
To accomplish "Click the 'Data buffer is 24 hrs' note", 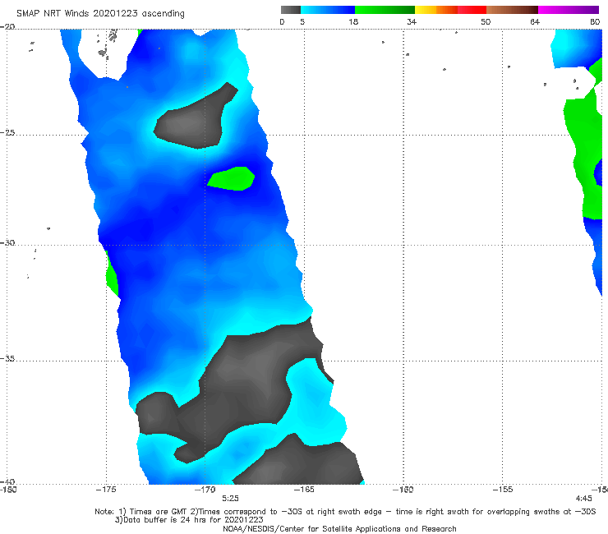I will (x=189, y=520).
